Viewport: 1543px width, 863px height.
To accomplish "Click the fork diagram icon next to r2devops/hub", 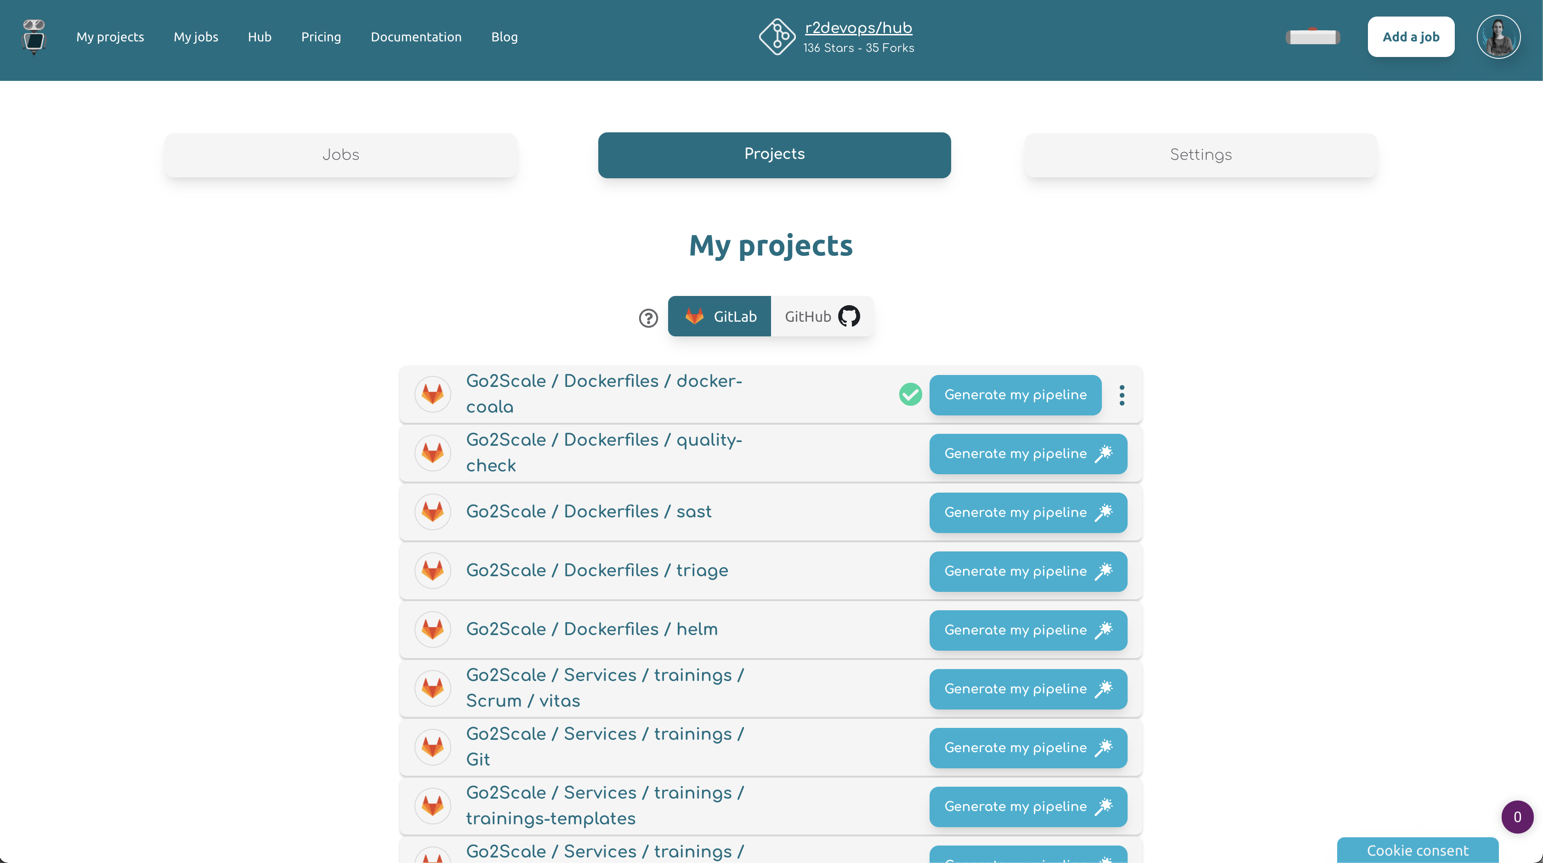I will click(777, 36).
